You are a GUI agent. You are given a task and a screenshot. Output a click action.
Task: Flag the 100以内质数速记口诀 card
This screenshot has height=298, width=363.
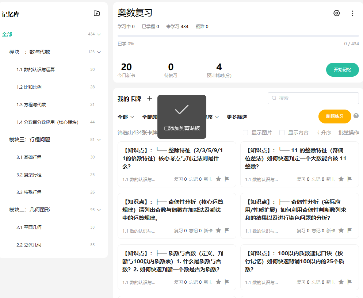(x=349, y=282)
